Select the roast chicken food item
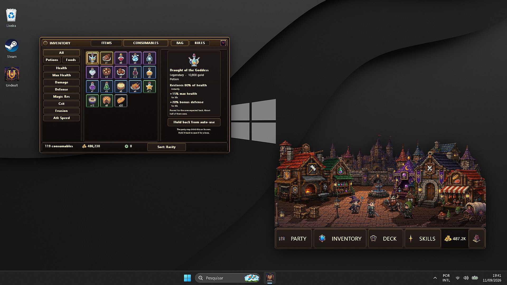Image resolution: width=507 pixels, height=285 pixels. click(135, 87)
